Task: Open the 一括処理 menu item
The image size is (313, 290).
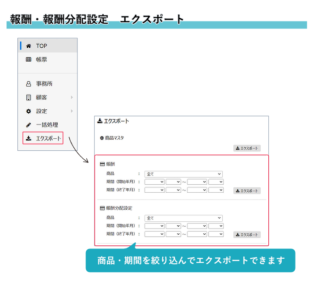Action: (x=47, y=125)
